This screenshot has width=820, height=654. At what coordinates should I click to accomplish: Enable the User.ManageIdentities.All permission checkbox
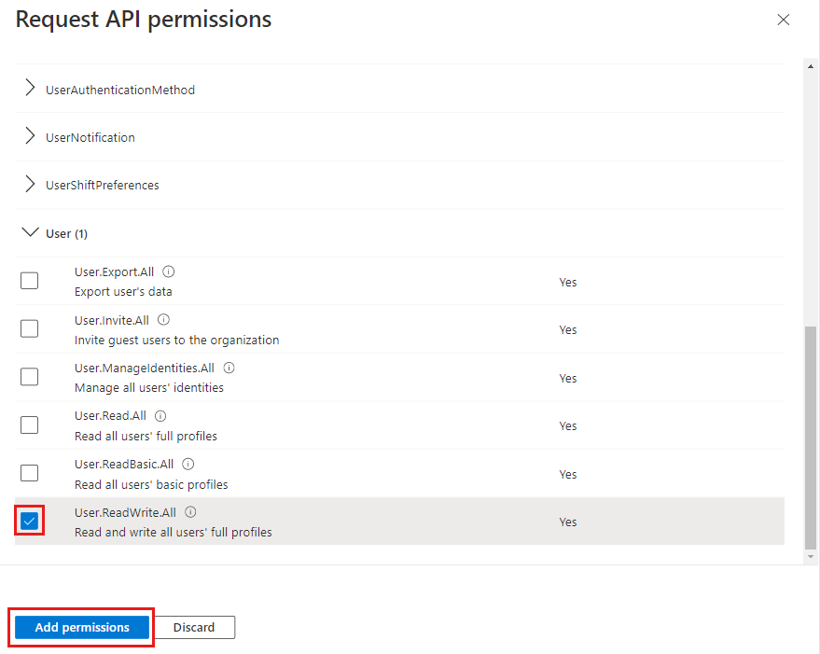(29, 377)
